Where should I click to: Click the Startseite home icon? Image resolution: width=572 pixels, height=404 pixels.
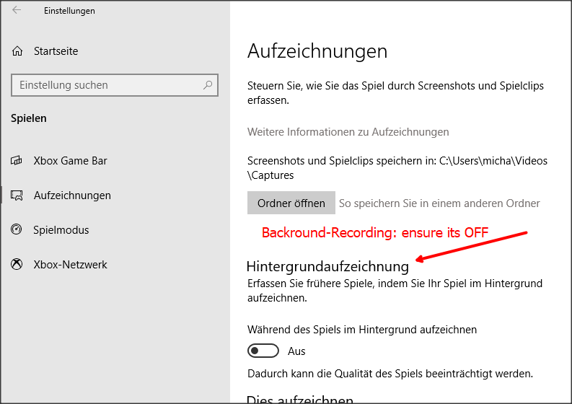point(17,51)
